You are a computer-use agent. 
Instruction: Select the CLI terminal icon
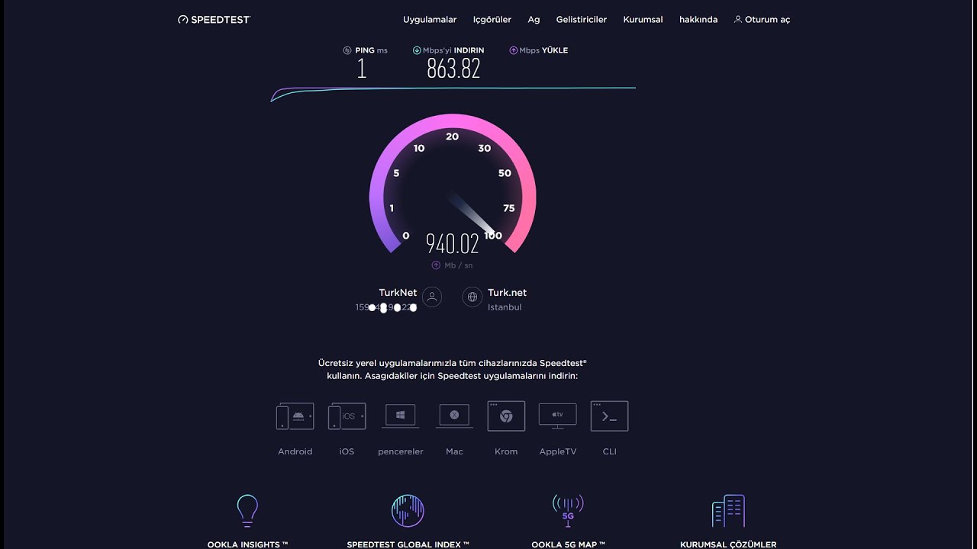(x=609, y=416)
